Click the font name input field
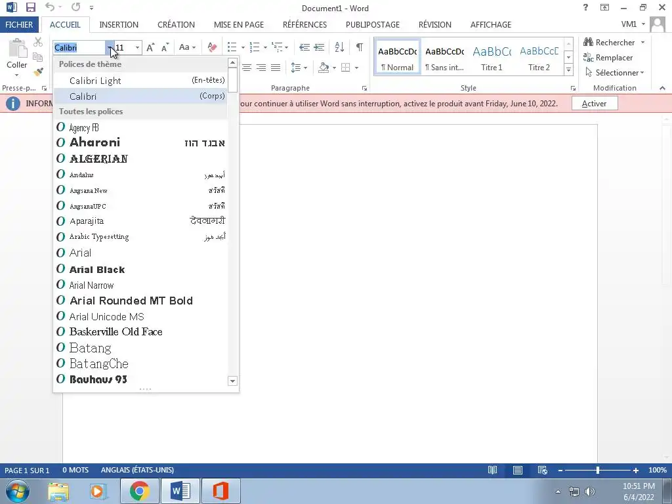 point(79,47)
